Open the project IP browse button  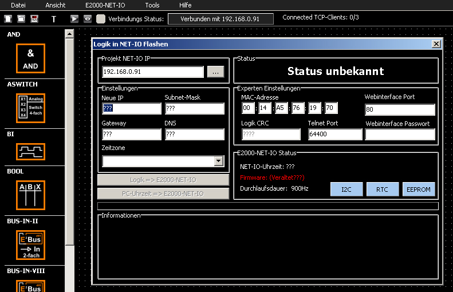point(215,72)
